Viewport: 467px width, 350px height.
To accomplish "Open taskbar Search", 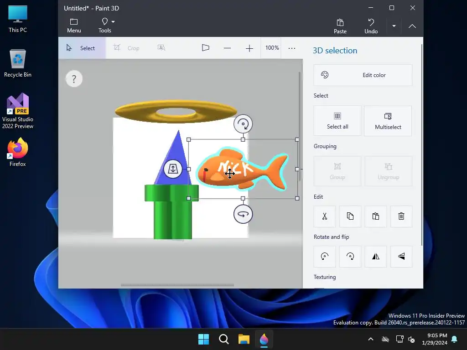I will (223, 339).
